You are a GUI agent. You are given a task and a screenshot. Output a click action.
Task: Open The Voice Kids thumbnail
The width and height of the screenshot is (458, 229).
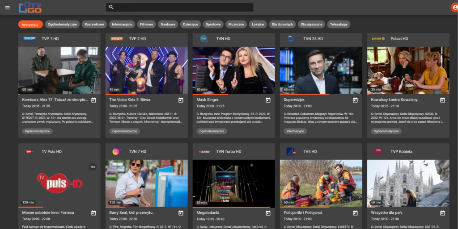tap(147, 70)
